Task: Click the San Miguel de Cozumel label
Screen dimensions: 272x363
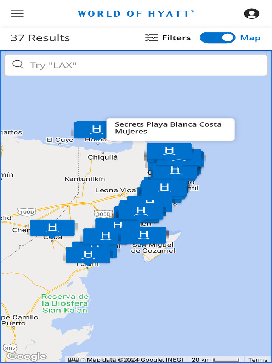Action: 153,247
